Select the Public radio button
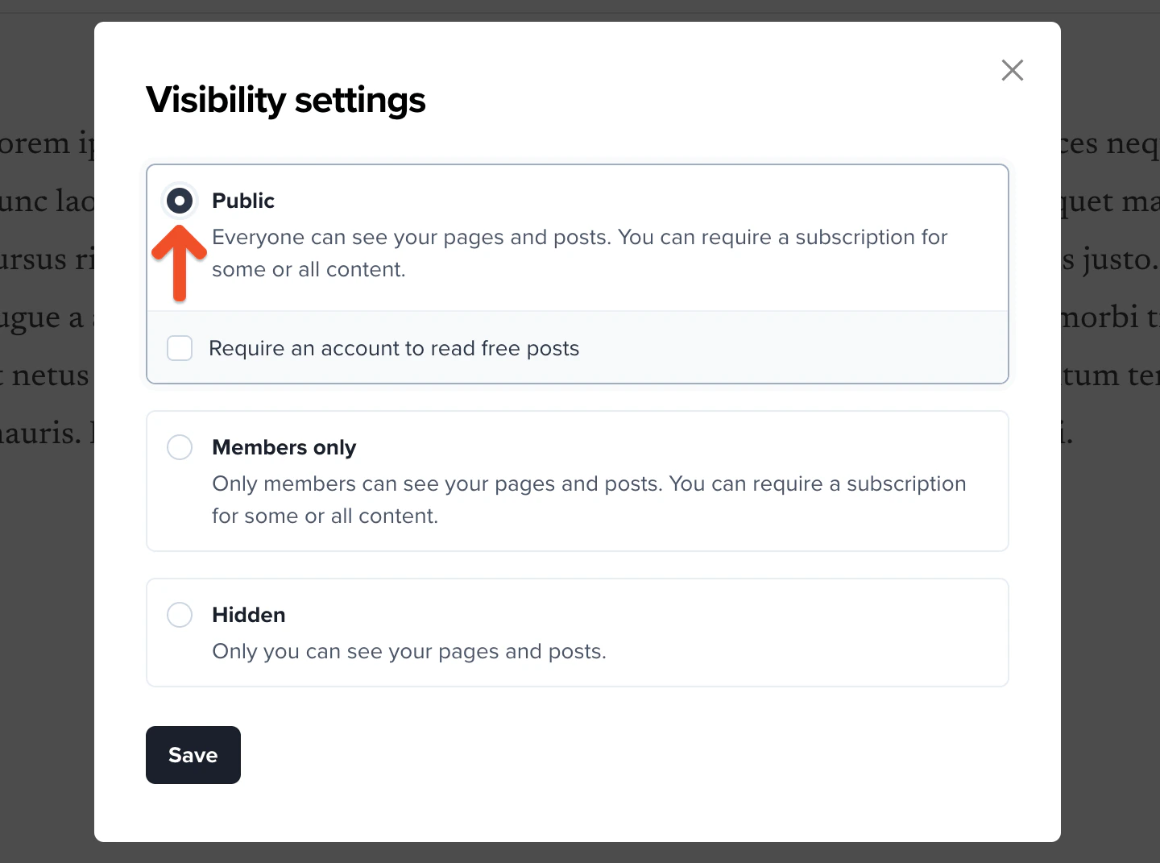This screenshot has height=863, width=1160. click(179, 200)
